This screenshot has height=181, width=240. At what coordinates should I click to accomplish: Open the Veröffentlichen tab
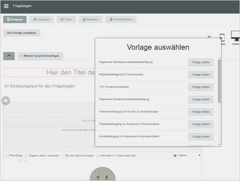click(x=121, y=19)
